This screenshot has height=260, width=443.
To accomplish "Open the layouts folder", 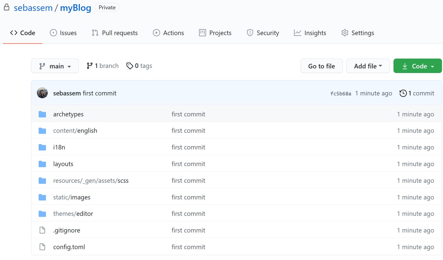I will (63, 164).
